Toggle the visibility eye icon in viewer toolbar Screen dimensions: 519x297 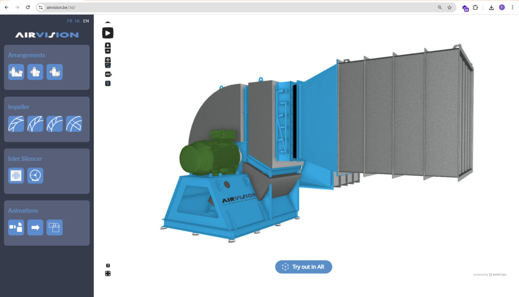108,74
